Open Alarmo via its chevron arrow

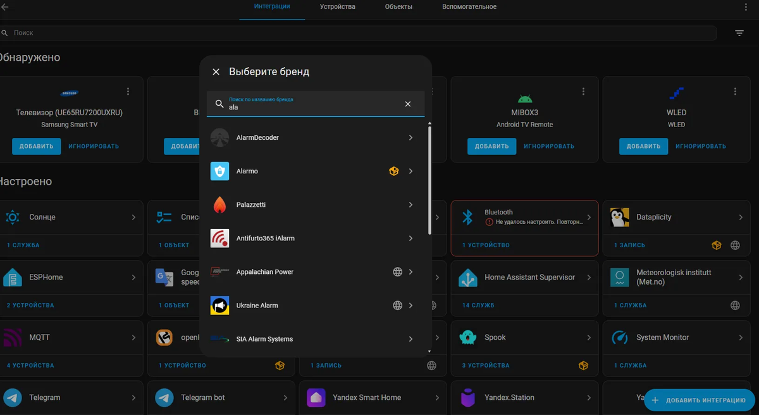[x=410, y=171]
